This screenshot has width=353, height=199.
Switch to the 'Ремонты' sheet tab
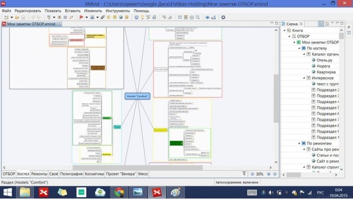point(39,174)
